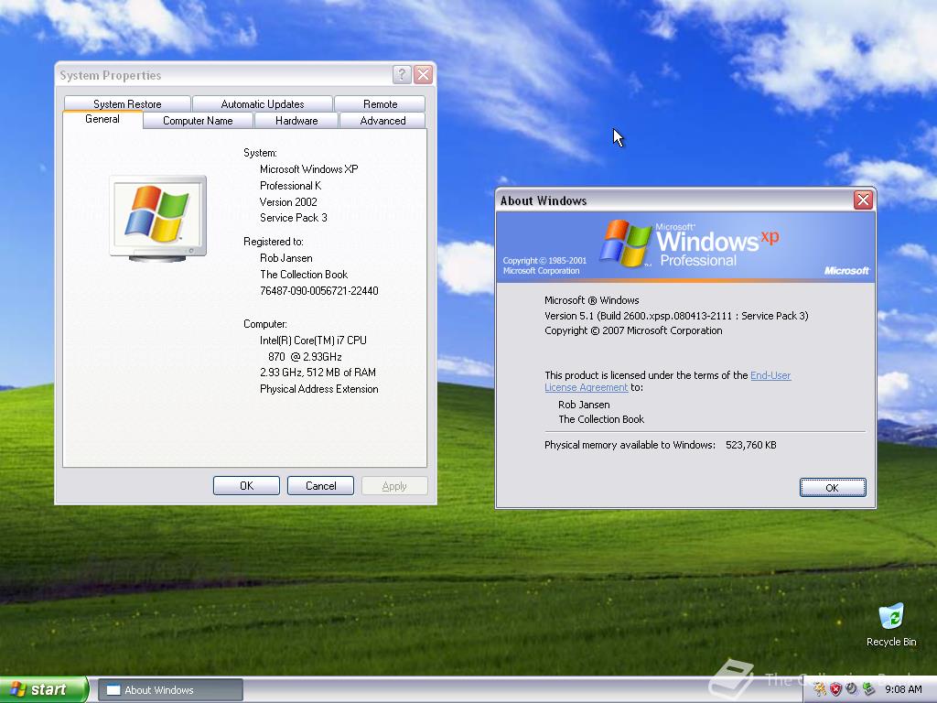This screenshot has height=703, width=937.
Task: Click 'The Collection Book' in System Properties
Action: click(304, 275)
